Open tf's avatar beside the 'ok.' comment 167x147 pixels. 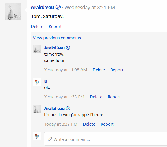point(37,82)
